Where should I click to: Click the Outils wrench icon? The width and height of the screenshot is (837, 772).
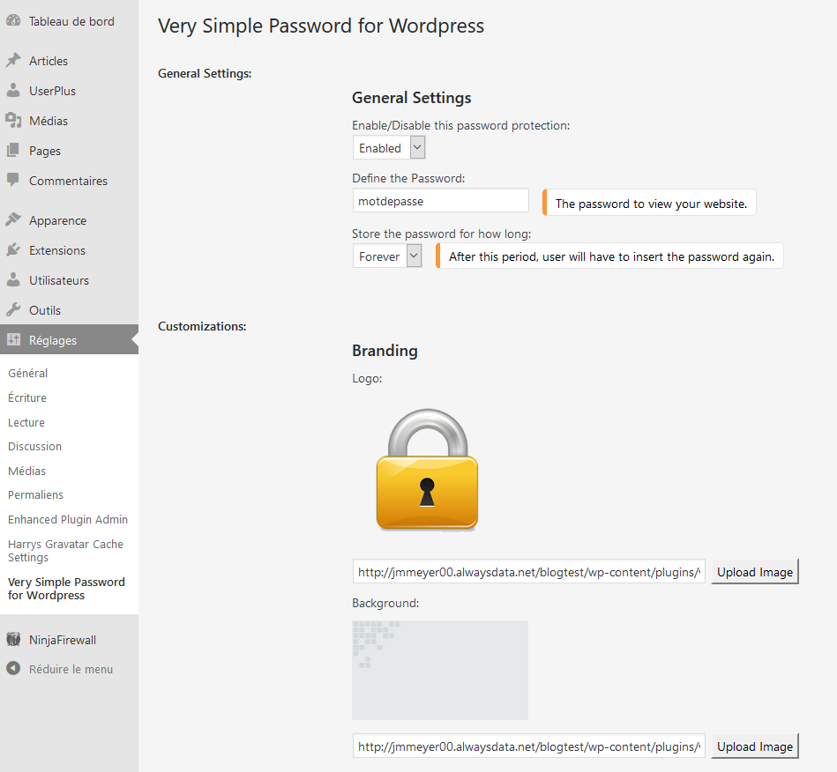[x=13, y=309]
